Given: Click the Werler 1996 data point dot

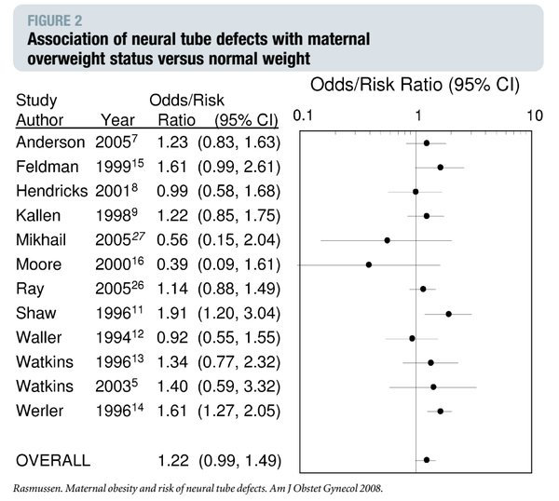Looking at the screenshot, I should (x=440, y=410).
